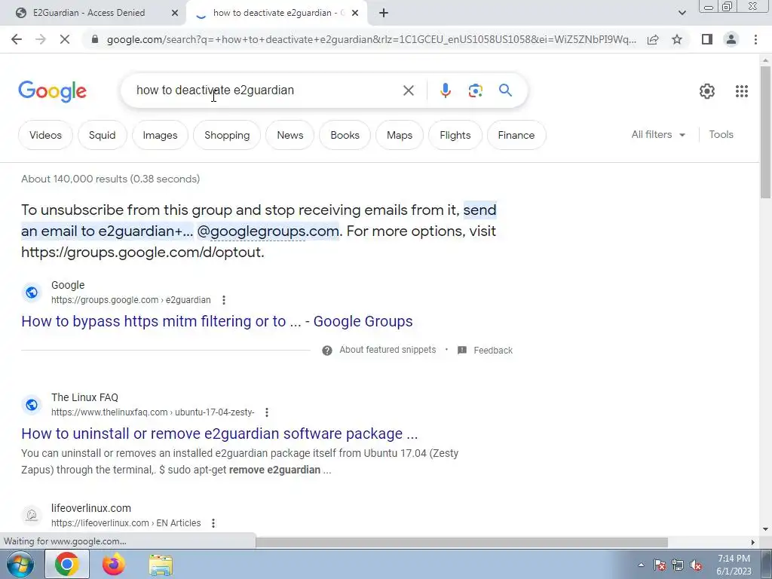Click the About featured snippets help icon
Image resolution: width=772 pixels, height=579 pixels.
click(327, 351)
